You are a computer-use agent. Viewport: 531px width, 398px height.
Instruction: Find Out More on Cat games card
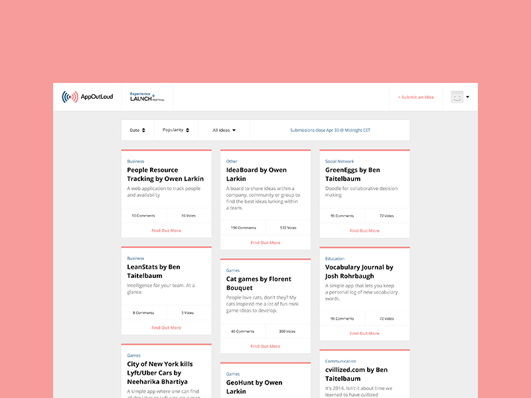[265, 346]
